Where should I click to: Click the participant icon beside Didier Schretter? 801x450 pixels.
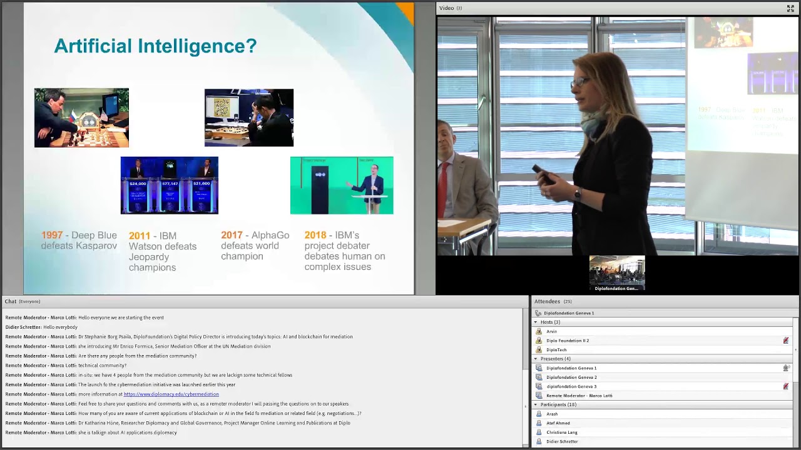click(539, 441)
